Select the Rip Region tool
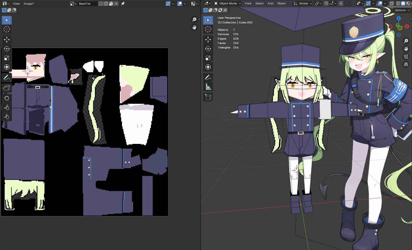Screen dimensions: 412x250 (x=7, y=88)
